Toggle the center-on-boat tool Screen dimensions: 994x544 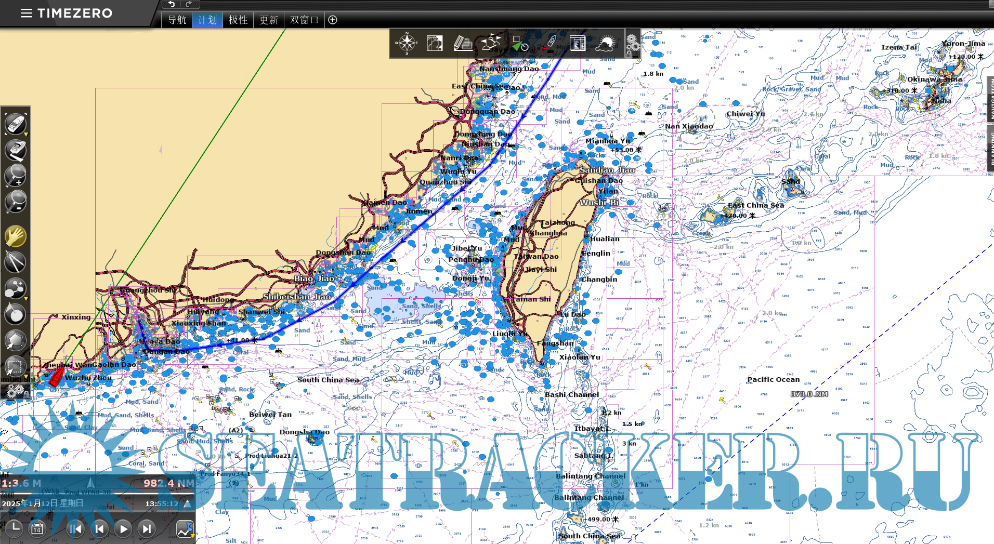(15, 125)
